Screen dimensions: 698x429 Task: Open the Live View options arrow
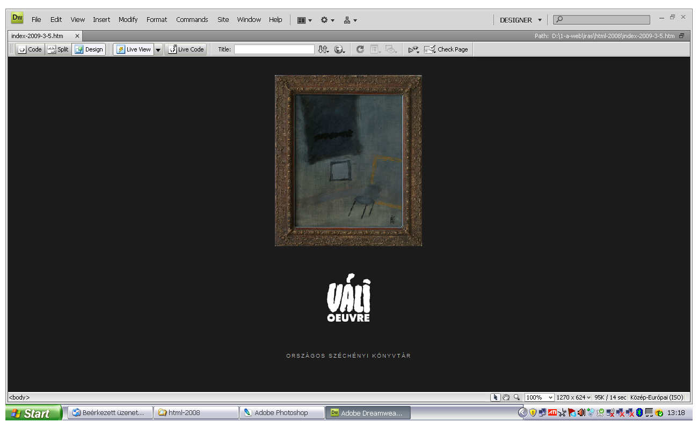tap(158, 50)
